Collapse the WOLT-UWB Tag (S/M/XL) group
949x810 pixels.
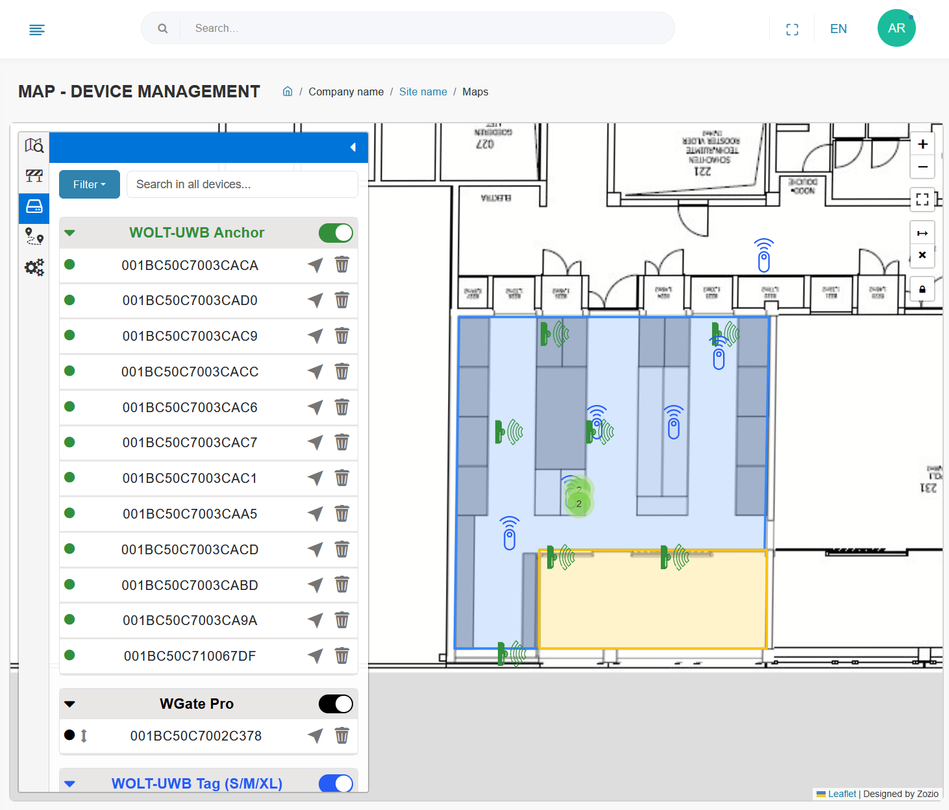70,784
